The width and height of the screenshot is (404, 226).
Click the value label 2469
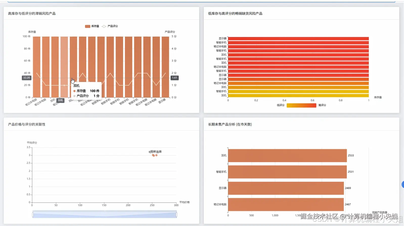[x=348, y=188]
